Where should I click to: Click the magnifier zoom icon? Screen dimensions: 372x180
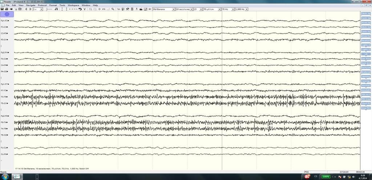point(113,9)
